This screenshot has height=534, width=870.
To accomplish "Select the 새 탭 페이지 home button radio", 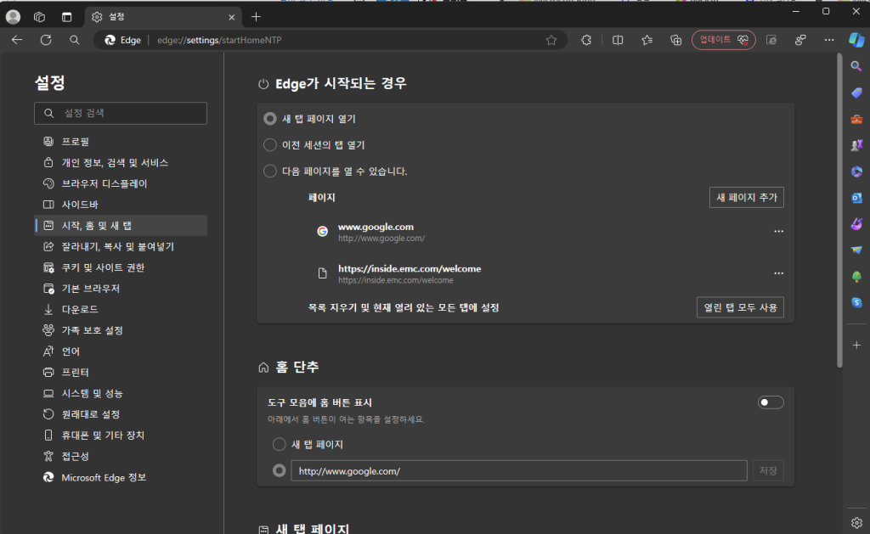I will [x=279, y=444].
